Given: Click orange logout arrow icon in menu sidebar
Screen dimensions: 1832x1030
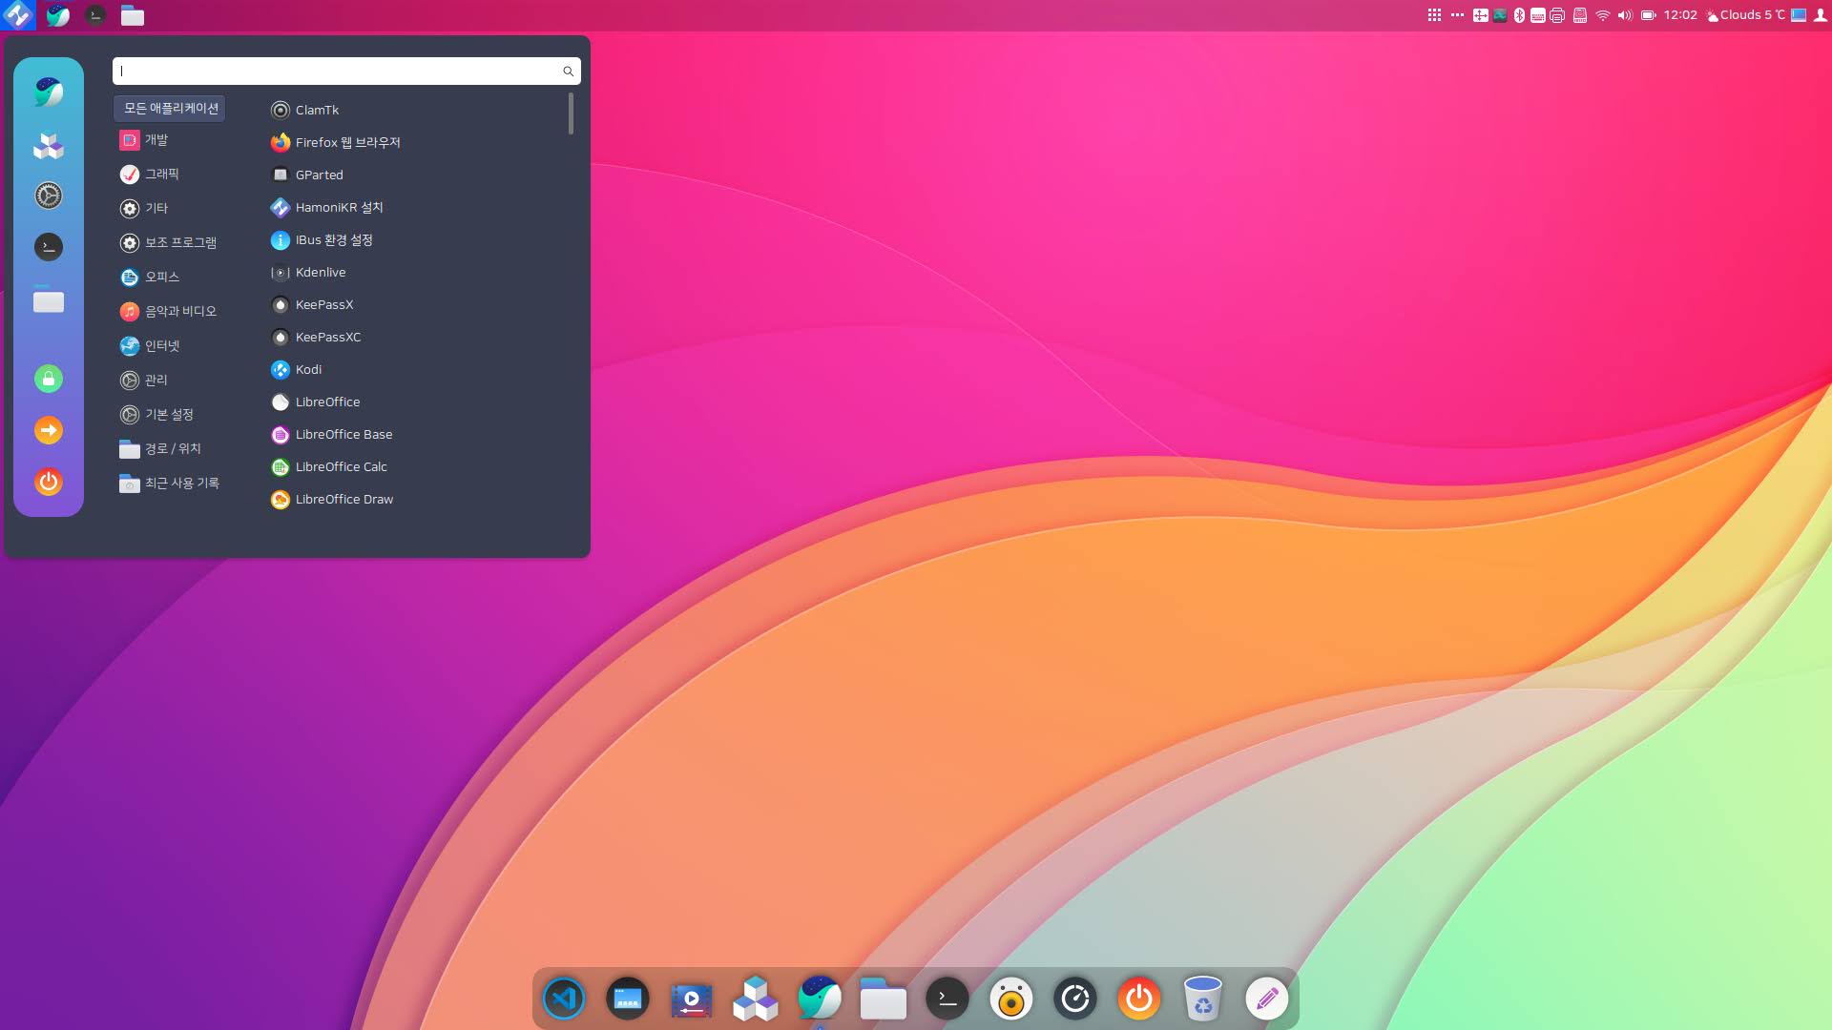Looking at the screenshot, I should pyautogui.click(x=49, y=430).
